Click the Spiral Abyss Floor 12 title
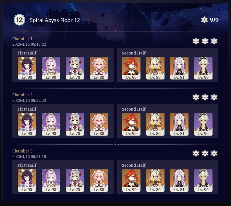 pos(55,20)
